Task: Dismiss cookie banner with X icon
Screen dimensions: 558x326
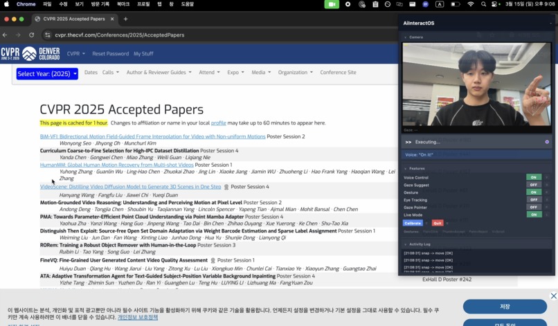Action: click(553, 296)
